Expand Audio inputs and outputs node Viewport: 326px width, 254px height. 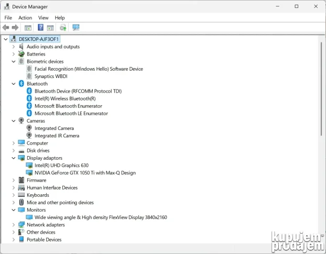14,47
